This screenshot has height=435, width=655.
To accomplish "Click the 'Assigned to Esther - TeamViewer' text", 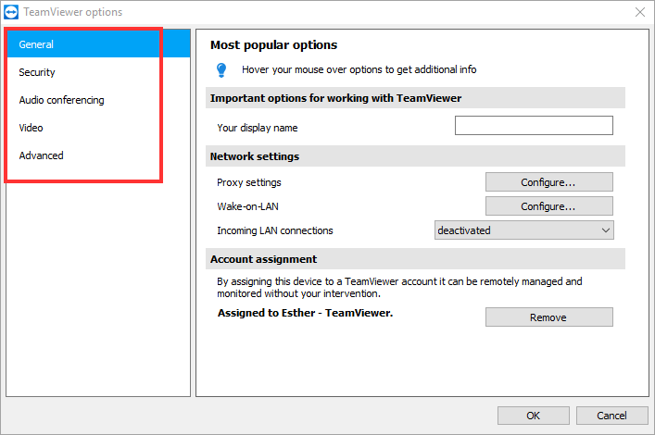I will [306, 314].
